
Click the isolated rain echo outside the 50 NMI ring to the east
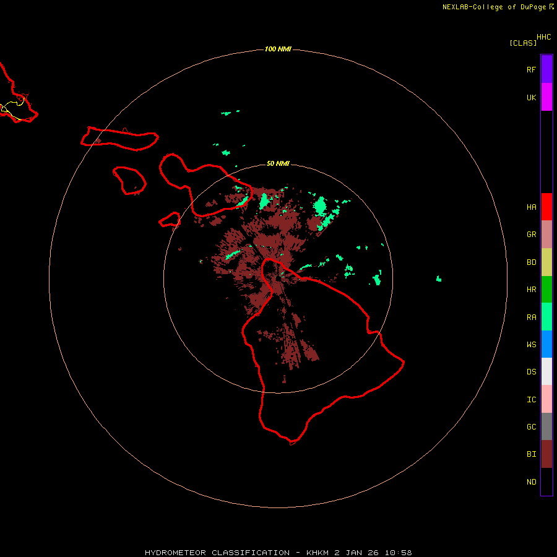439,279
